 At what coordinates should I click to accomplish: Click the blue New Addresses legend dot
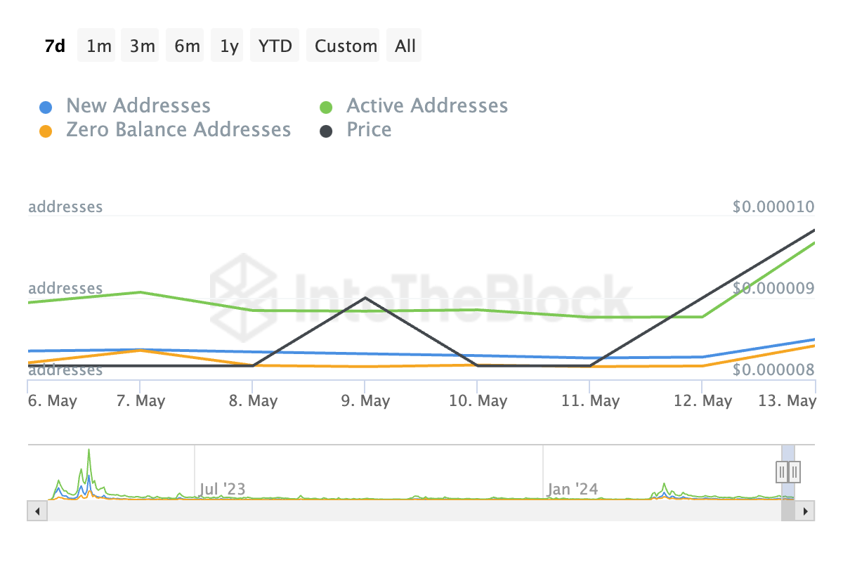45,107
